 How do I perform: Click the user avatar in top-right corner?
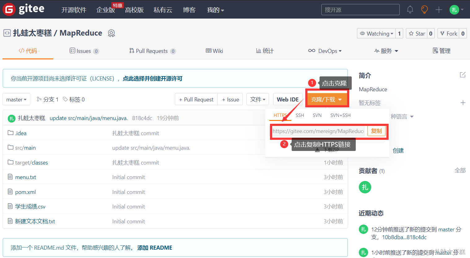point(454,10)
